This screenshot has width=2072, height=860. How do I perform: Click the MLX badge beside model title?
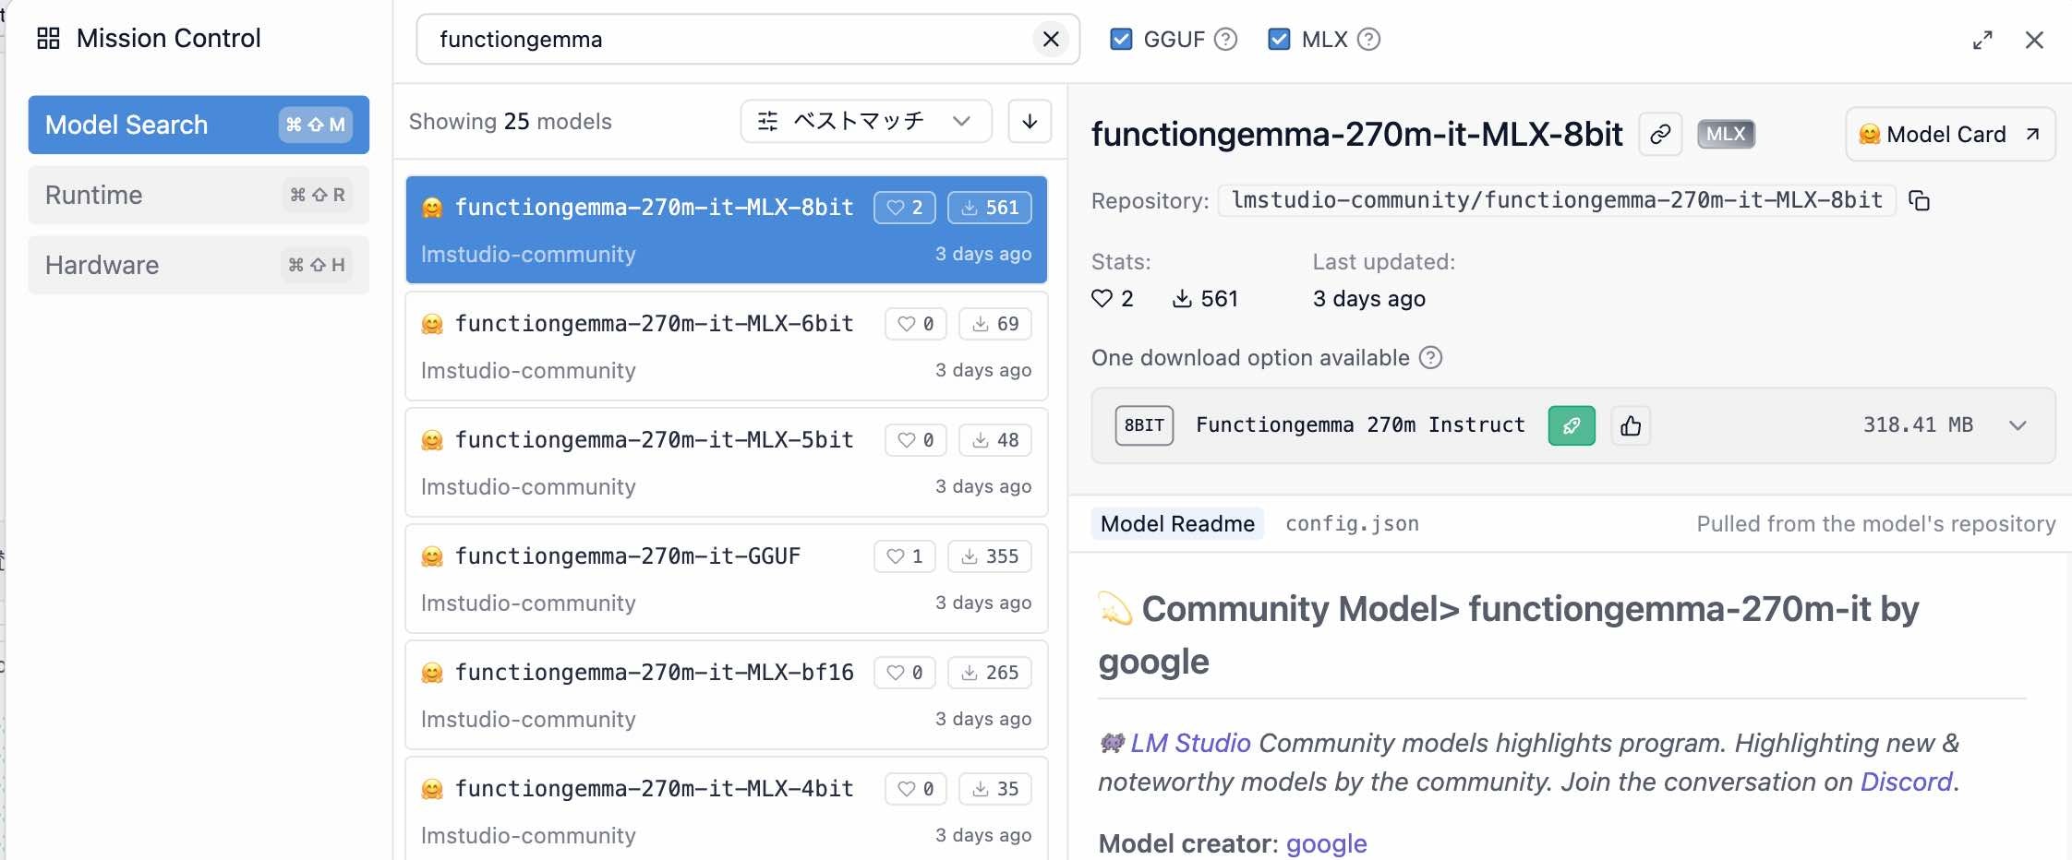1726,135
